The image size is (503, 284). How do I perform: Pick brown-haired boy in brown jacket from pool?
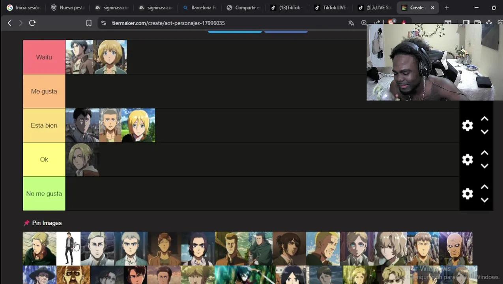[164, 248]
